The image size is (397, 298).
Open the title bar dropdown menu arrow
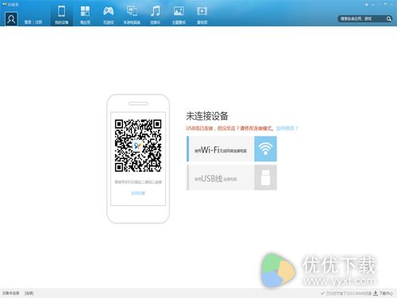pyautogui.click(x=367, y=5)
